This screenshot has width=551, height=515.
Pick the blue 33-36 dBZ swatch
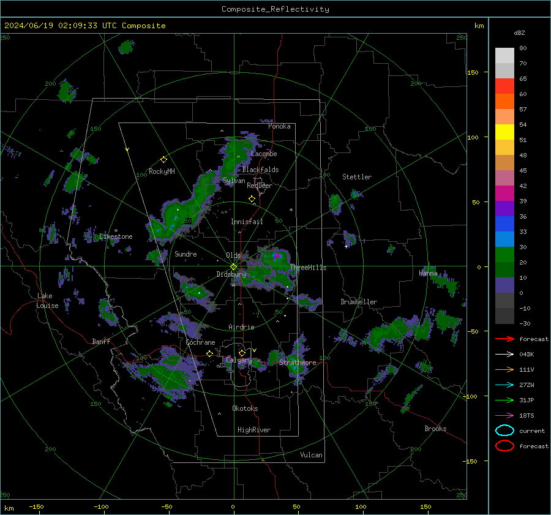(504, 224)
